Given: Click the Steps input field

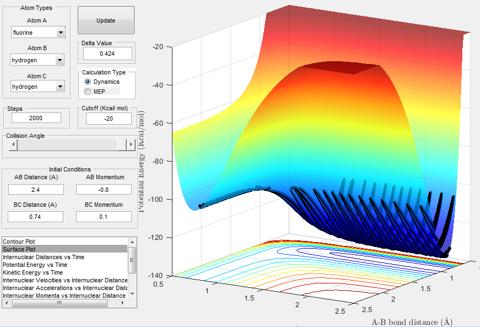Looking at the screenshot, I should click(36, 118).
